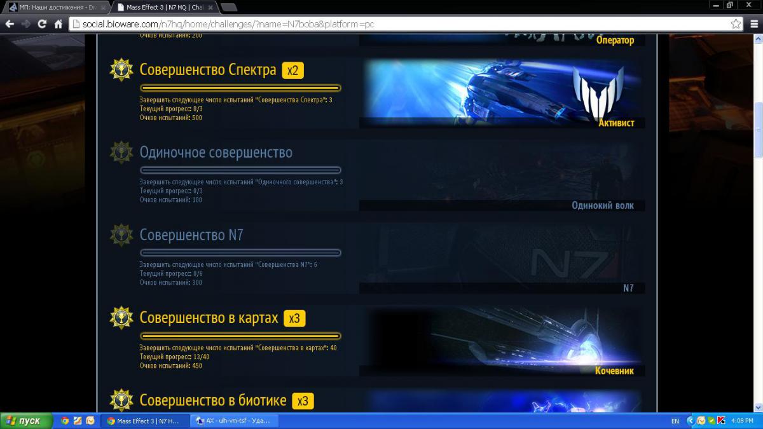The height and width of the screenshot is (429, 763).
Task: Click the browser forward arrow
Action: pos(26,24)
